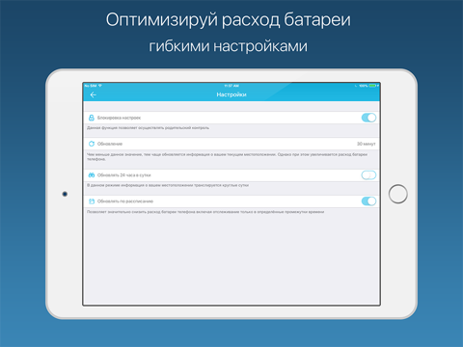Disable the Блокировка настроек switch

pyautogui.click(x=368, y=118)
